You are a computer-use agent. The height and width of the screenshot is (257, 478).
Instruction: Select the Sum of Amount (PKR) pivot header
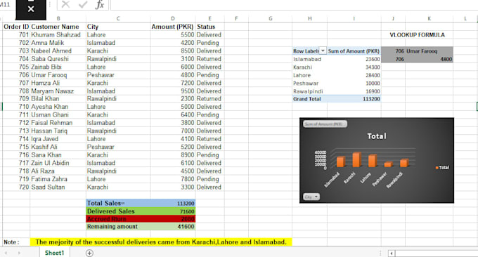click(354, 51)
